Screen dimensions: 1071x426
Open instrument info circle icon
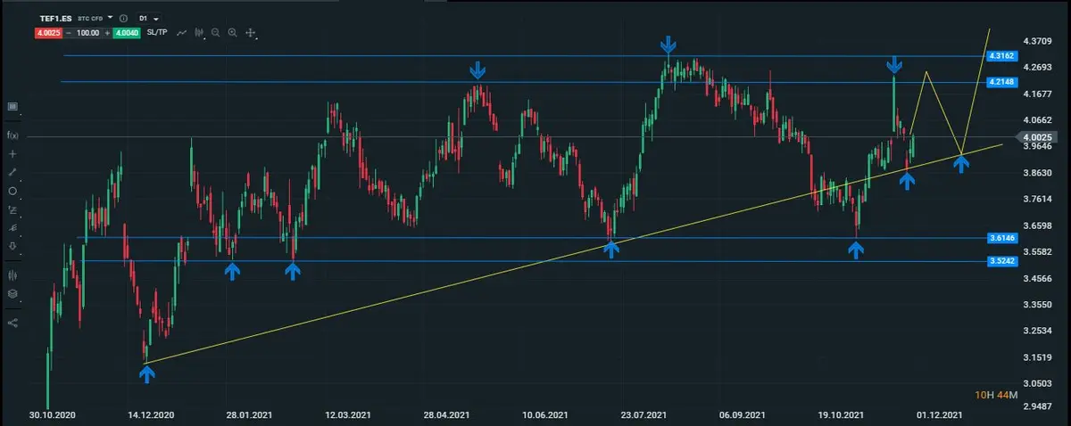click(122, 18)
